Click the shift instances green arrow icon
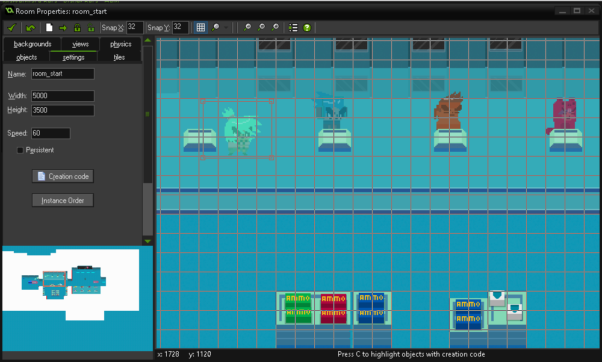Image resolution: width=602 pixels, height=362 pixels. (63, 28)
